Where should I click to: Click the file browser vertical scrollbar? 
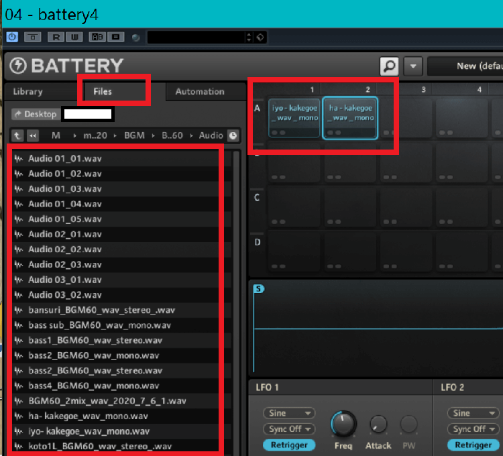click(x=237, y=302)
